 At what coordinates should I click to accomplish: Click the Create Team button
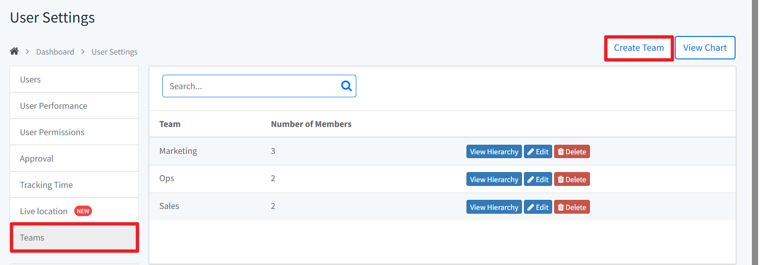pos(639,48)
